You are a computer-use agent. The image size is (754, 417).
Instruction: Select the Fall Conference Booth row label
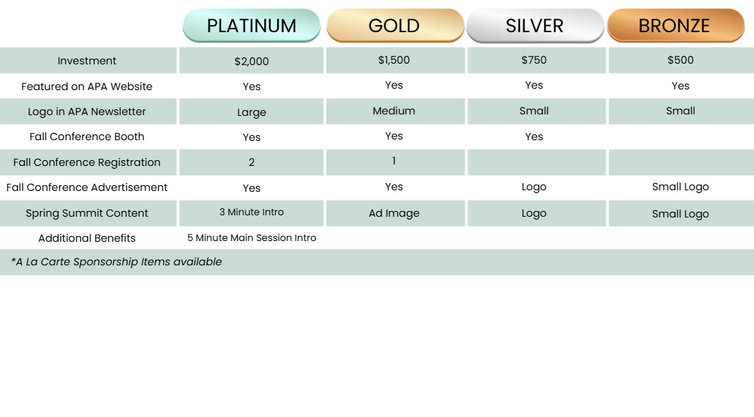[87, 137]
